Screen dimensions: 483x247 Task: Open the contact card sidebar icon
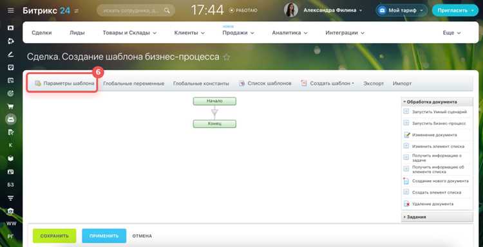(x=11, y=172)
